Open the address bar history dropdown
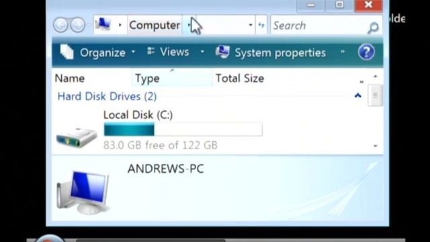 (x=251, y=25)
